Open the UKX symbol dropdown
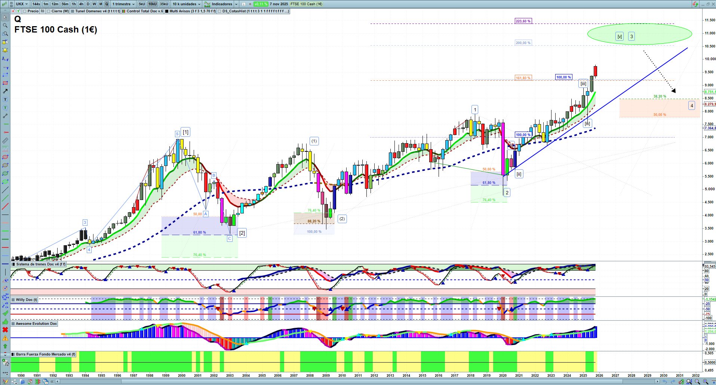The image size is (716, 385). click(x=22, y=4)
